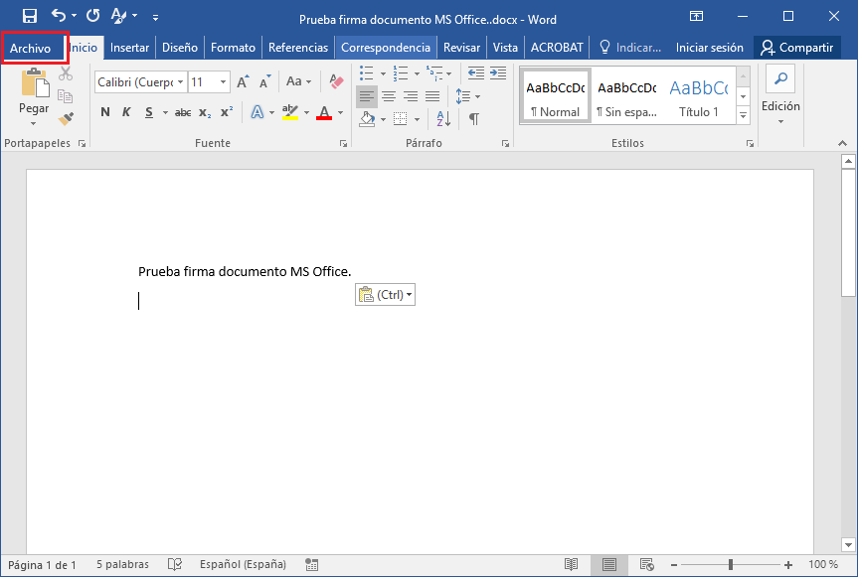858x577 pixels.
Task: Select the Título 1 style thumbnail
Action: 699,97
